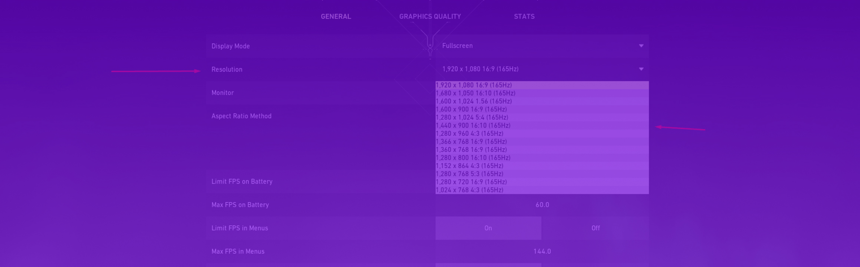
Task: Turn Limit FPS in Menus On
Action: (x=488, y=228)
